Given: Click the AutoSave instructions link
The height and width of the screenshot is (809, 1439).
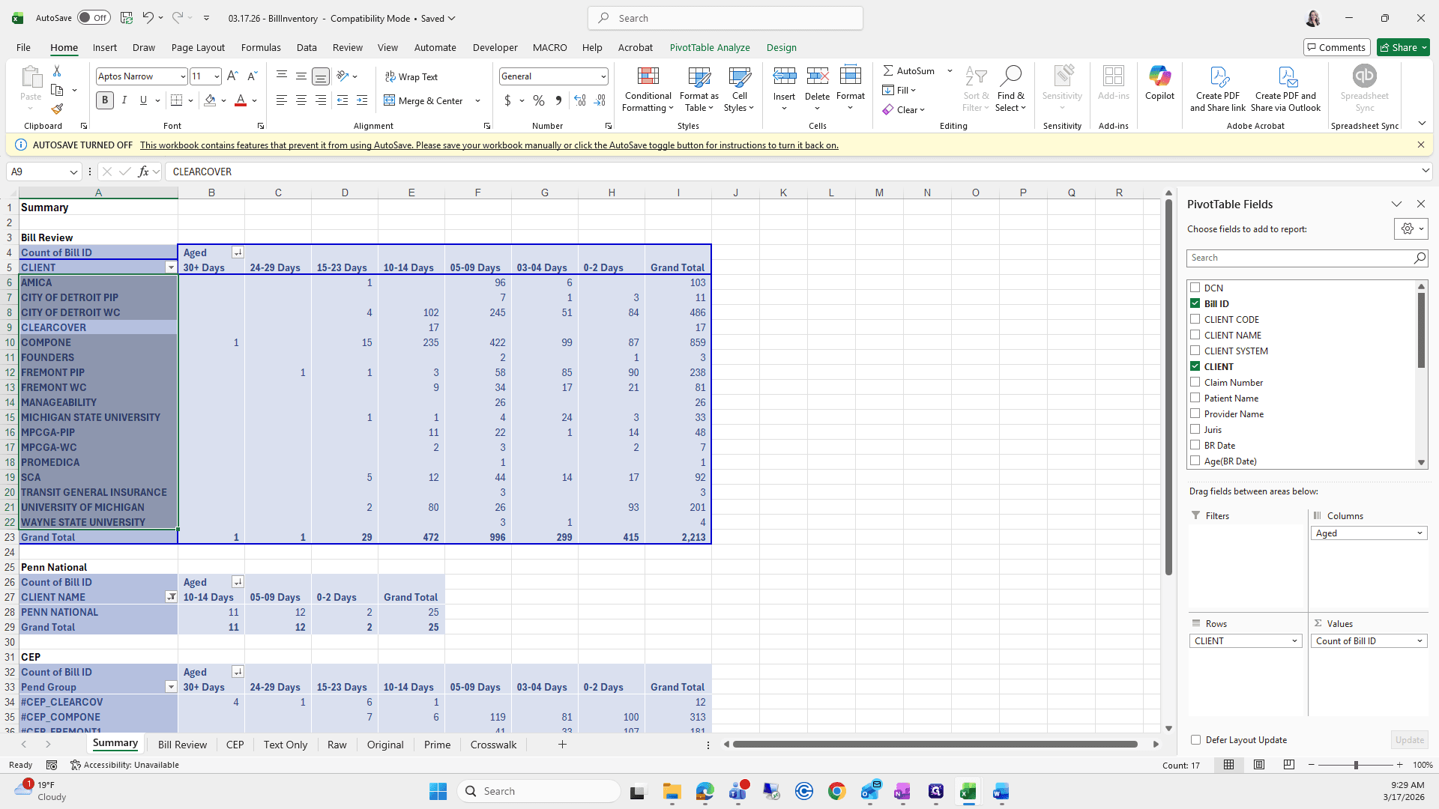Looking at the screenshot, I should click(x=489, y=145).
